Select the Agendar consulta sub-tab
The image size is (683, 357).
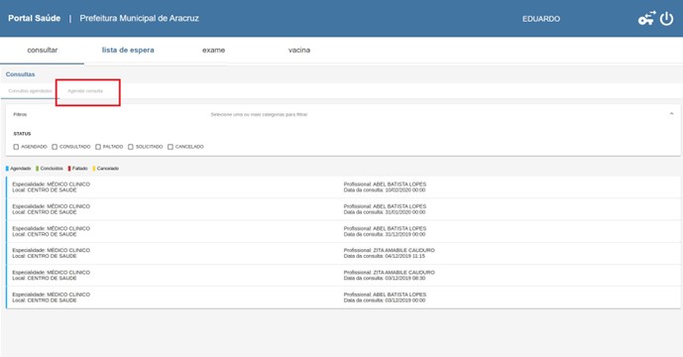click(x=85, y=91)
